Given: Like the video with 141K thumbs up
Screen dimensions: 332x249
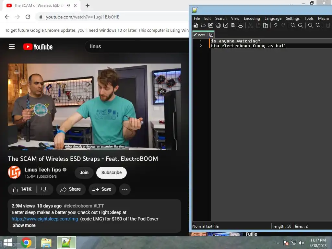Looking at the screenshot, I should coord(22,189).
